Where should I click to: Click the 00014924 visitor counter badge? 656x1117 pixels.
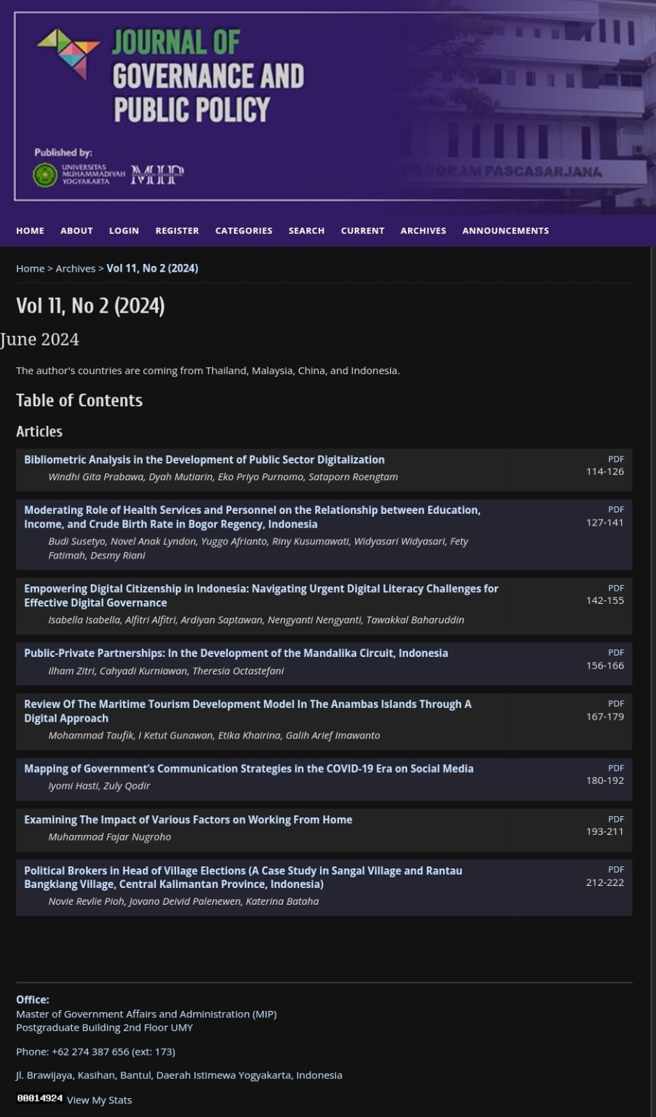(40, 1098)
